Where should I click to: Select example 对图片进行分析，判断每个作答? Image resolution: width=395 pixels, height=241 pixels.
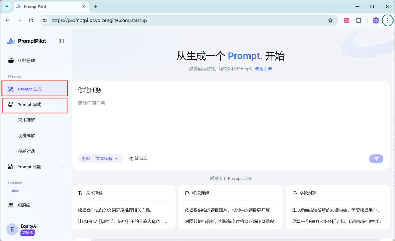[229, 222]
